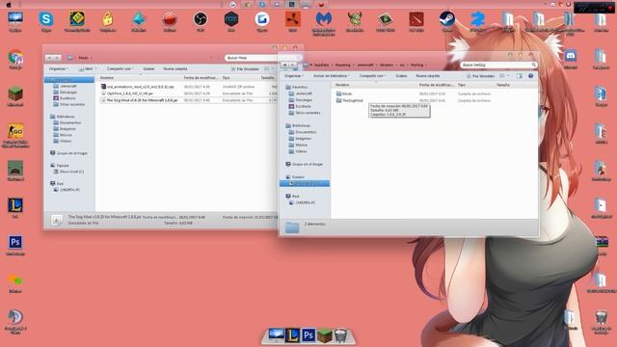
Task: Click AppData in the front window breadcrumb
Action: (x=321, y=65)
